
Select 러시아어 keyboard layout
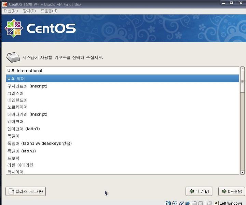[x=122, y=172]
